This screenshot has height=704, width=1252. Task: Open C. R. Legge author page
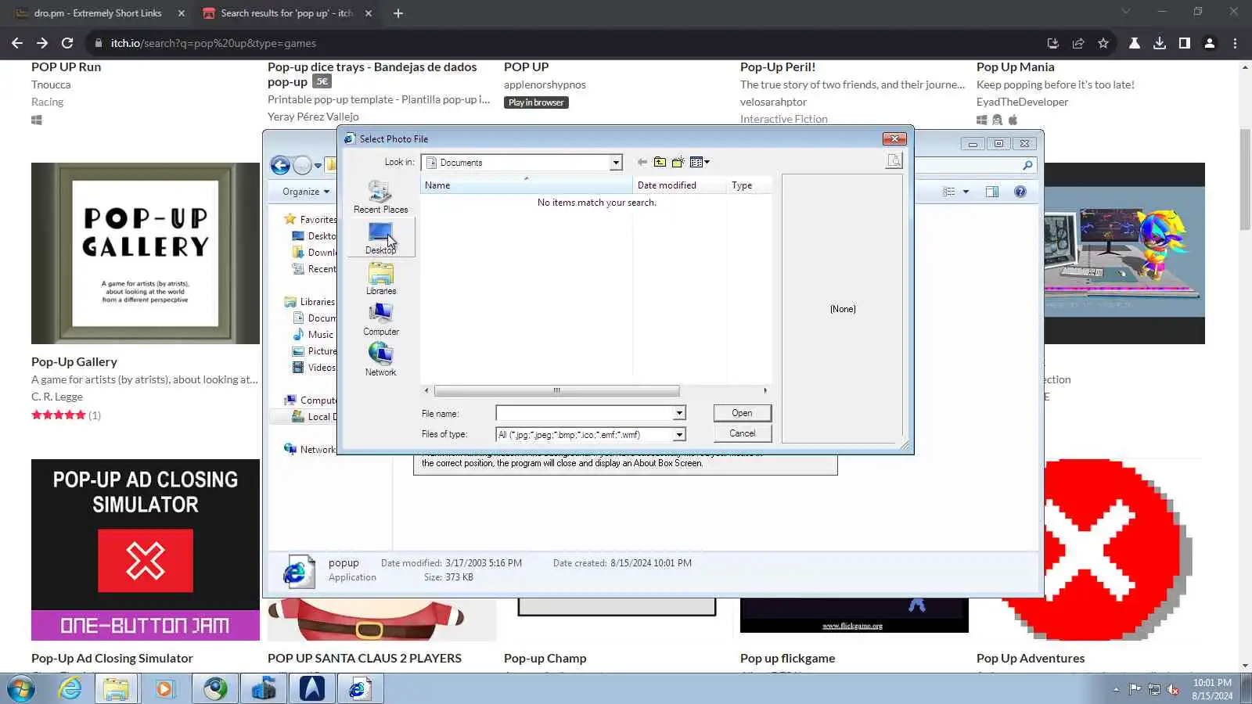(57, 397)
